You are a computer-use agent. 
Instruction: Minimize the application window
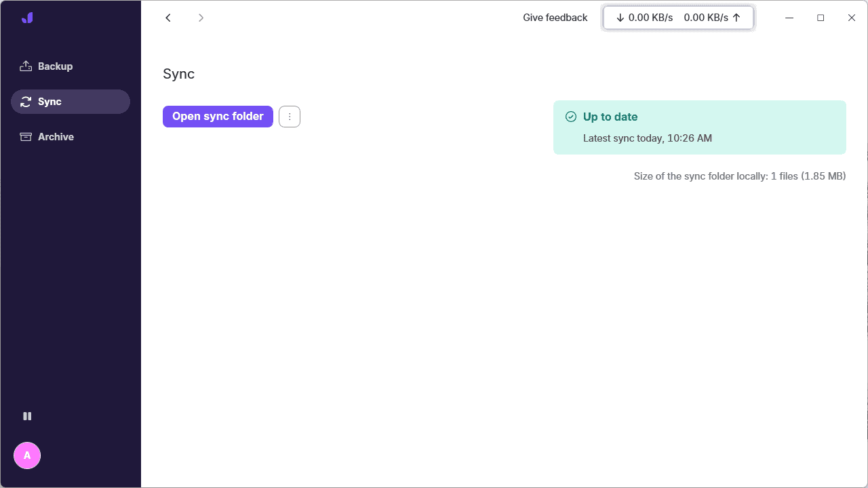click(789, 18)
